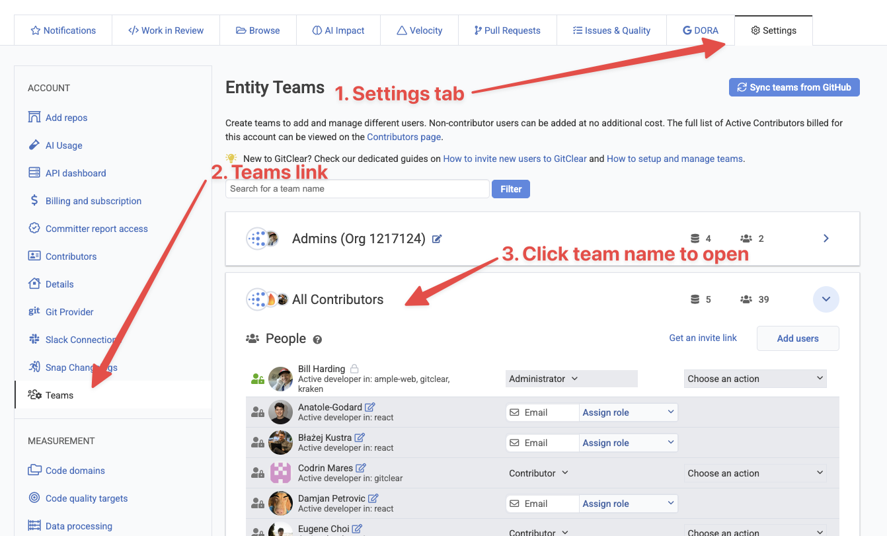The width and height of the screenshot is (887, 536).
Task: Click the Search for a team name field
Action: click(x=357, y=189)
